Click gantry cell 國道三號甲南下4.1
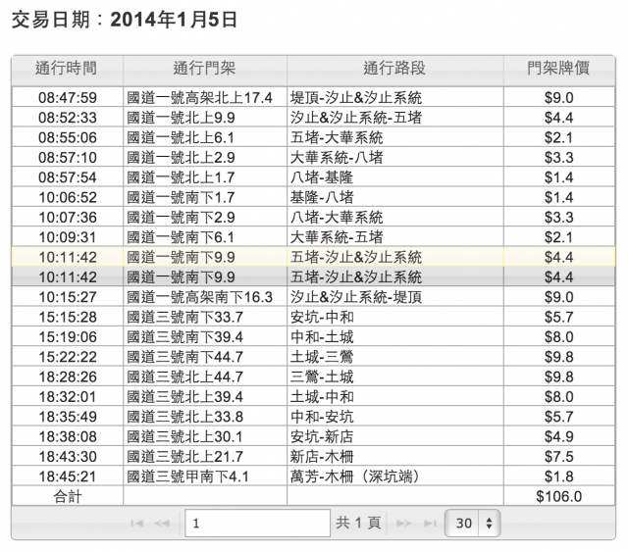The width and height of the screenshot is (628, 552). tap(205, 477)
